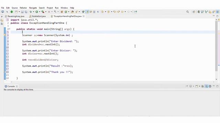
Task: Click the Save icon
Action: [22, 12]
